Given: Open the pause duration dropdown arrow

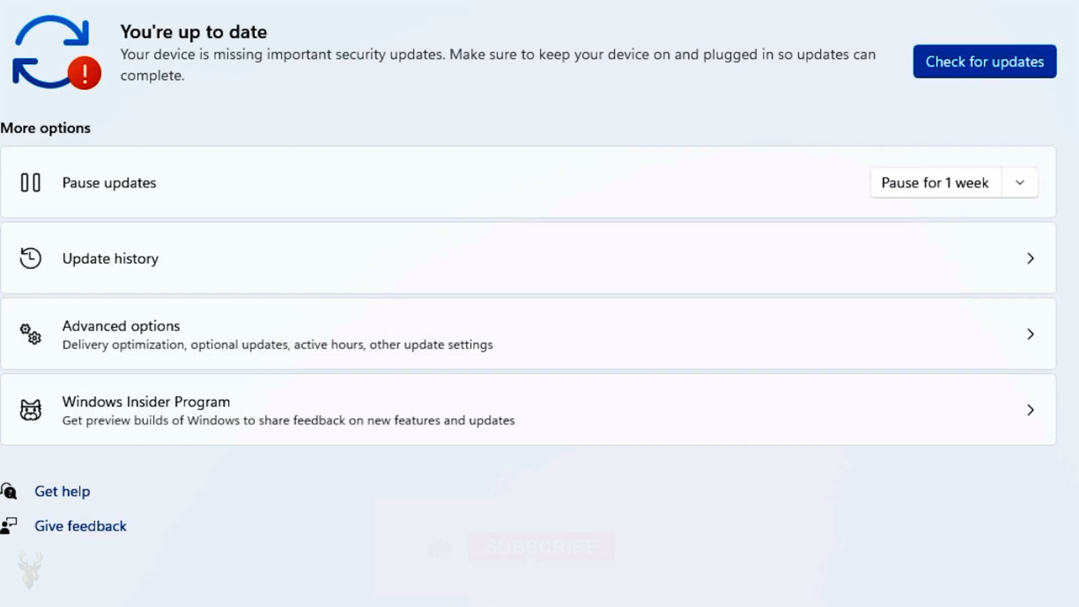Looking at the screenshot, I should pos(1020,183).
